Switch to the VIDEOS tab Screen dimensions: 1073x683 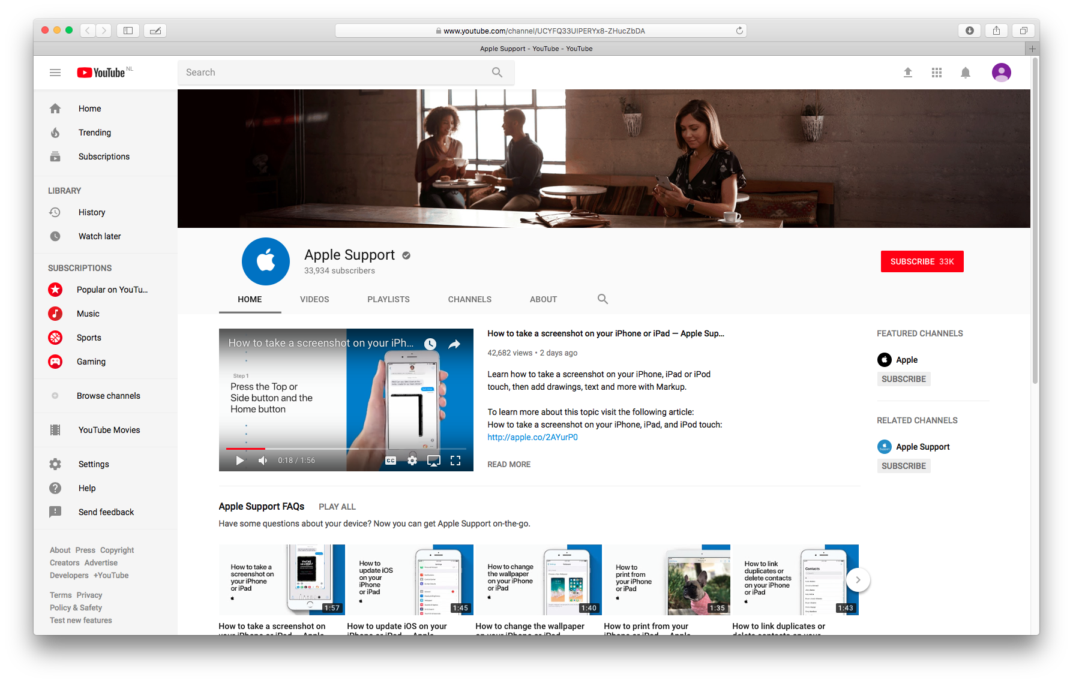(314, 299)
